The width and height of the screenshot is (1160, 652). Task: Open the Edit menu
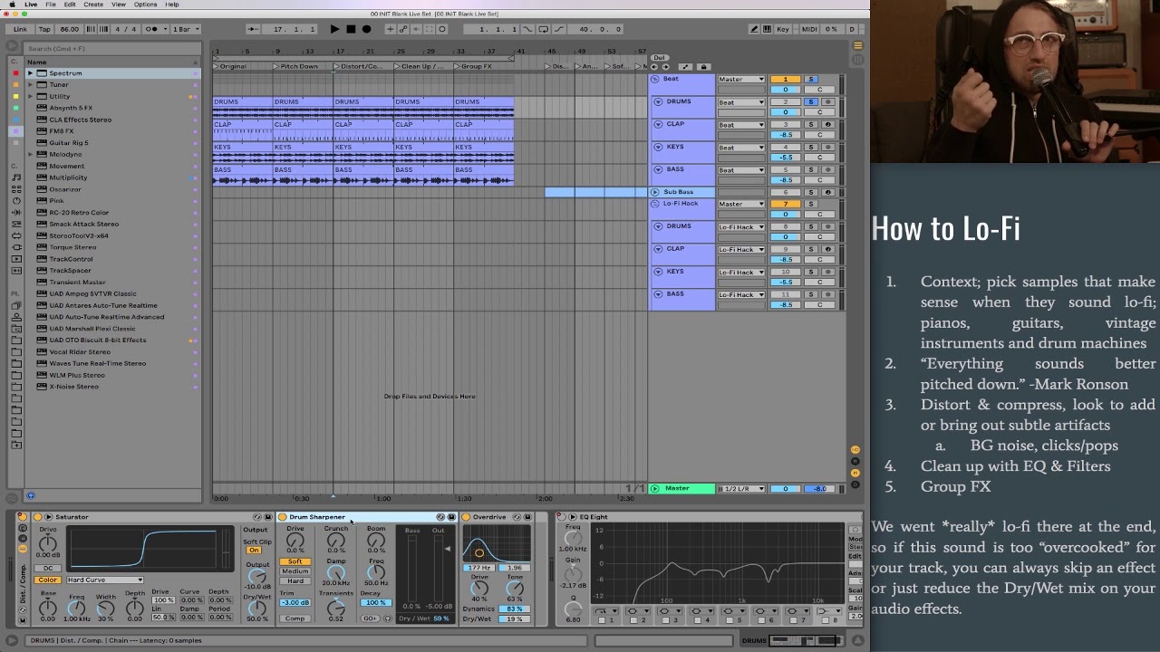coord(70,5)
